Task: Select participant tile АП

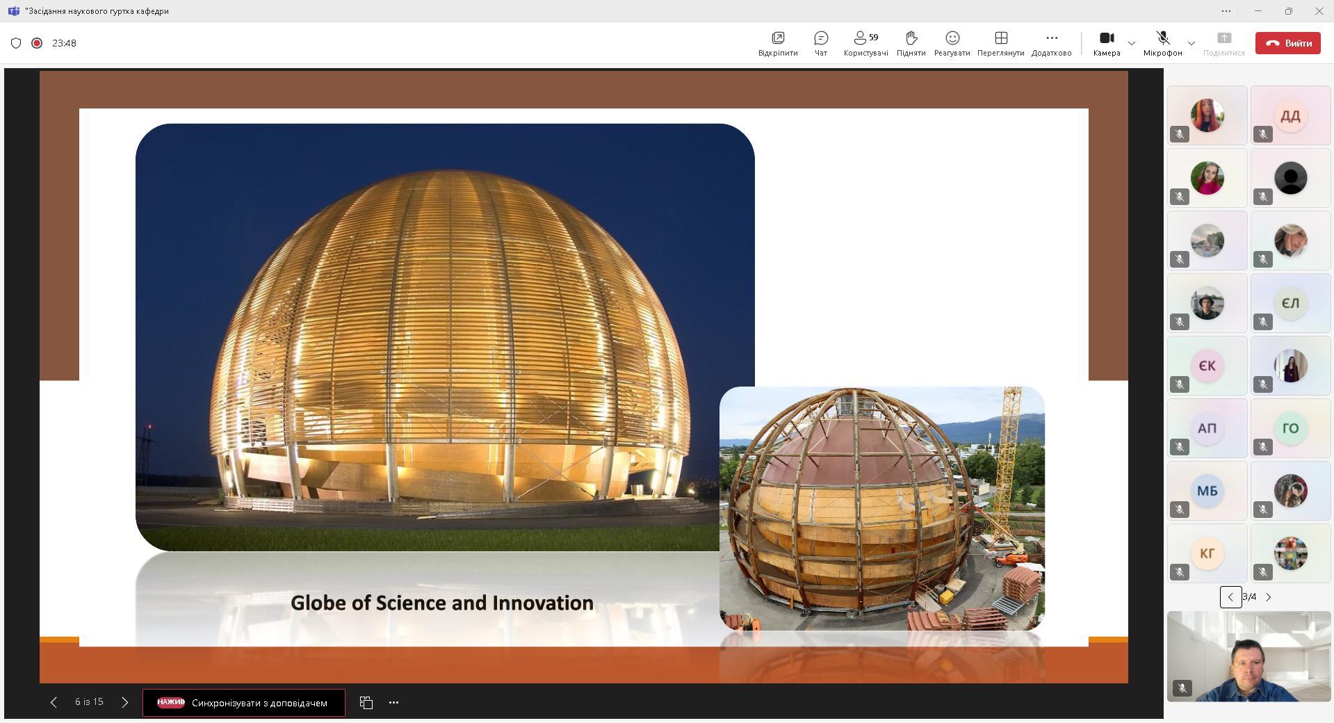Action: pos(1207,428)
